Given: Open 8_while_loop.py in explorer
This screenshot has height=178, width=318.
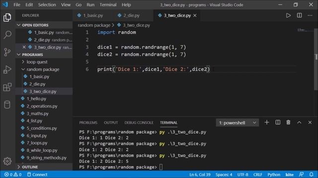Looking at the screenshot, I should (x=42, y=150).
